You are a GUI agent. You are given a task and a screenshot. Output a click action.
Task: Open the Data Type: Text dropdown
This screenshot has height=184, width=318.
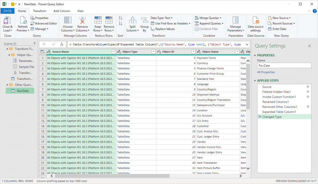pos(161,18)
